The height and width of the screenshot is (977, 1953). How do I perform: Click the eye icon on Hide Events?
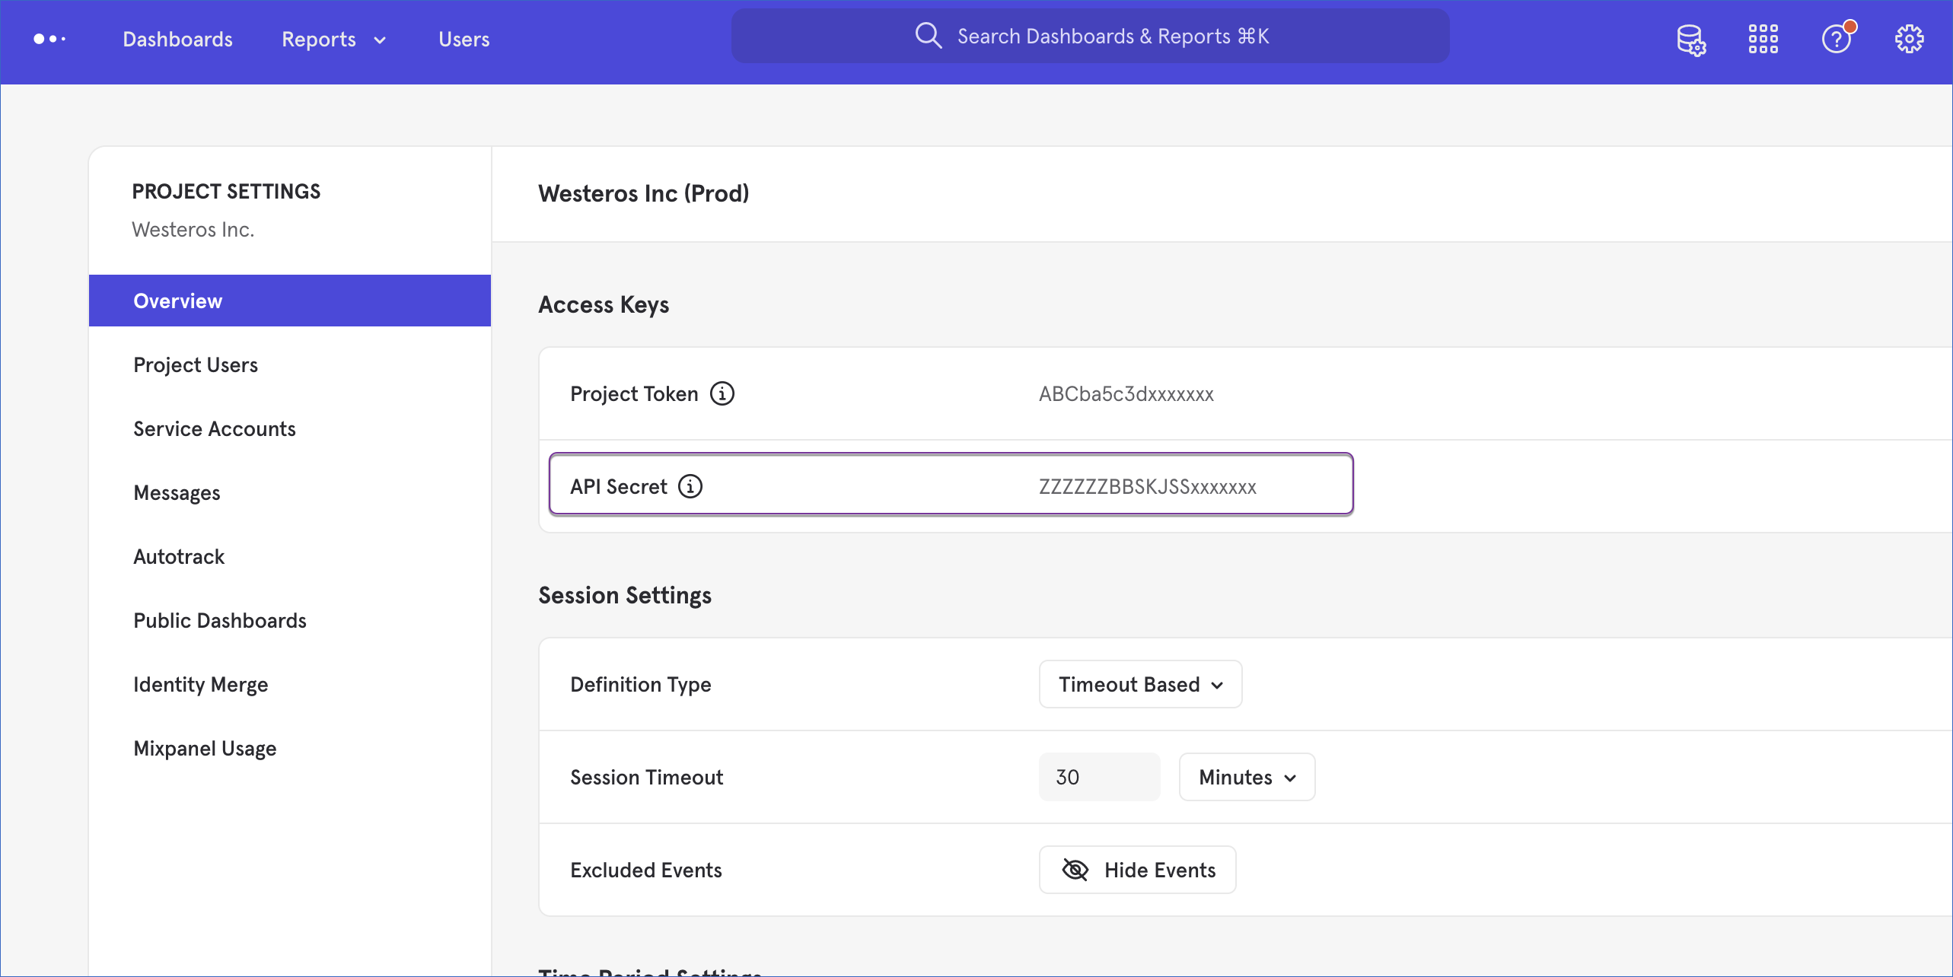point(1075,869)
